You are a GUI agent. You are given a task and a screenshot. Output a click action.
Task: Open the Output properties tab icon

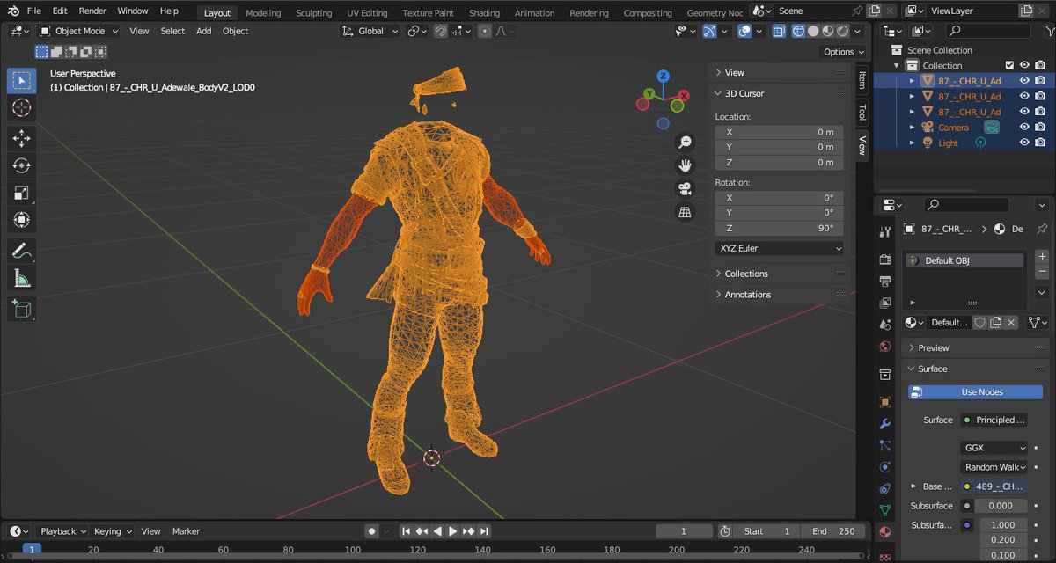click(885, 281)
